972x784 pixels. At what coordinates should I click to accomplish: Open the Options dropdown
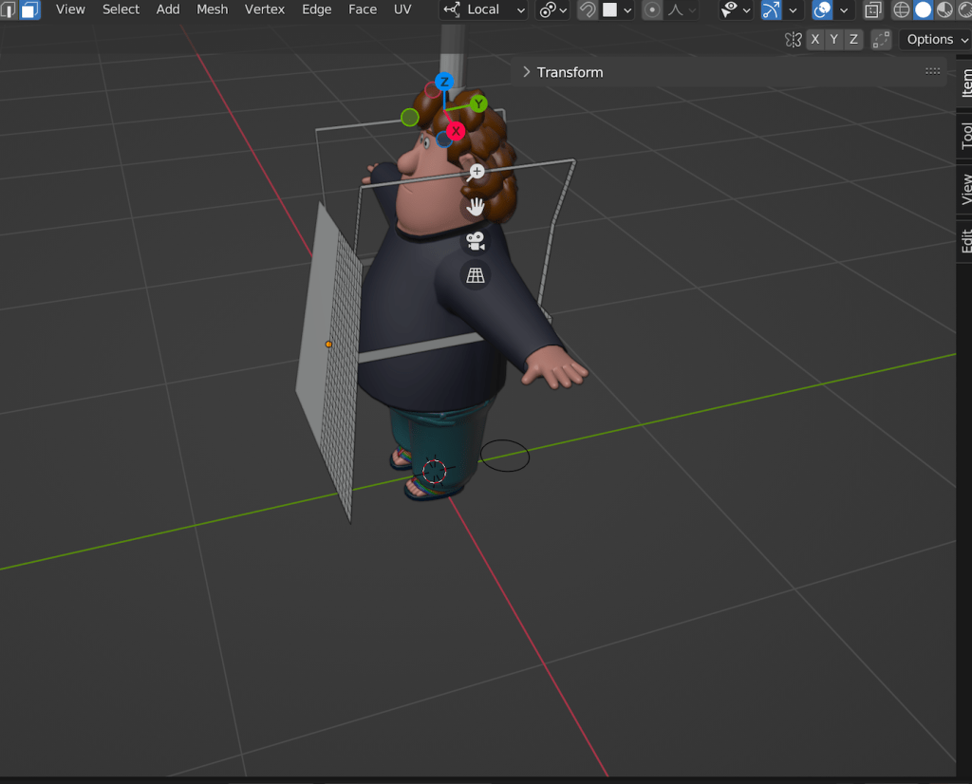coord(934,39)
